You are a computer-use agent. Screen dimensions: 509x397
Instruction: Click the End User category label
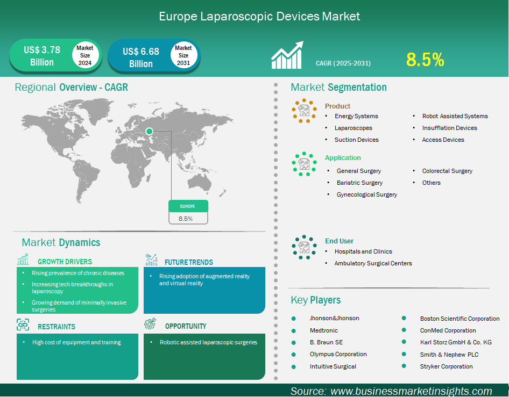coord(339,241)
